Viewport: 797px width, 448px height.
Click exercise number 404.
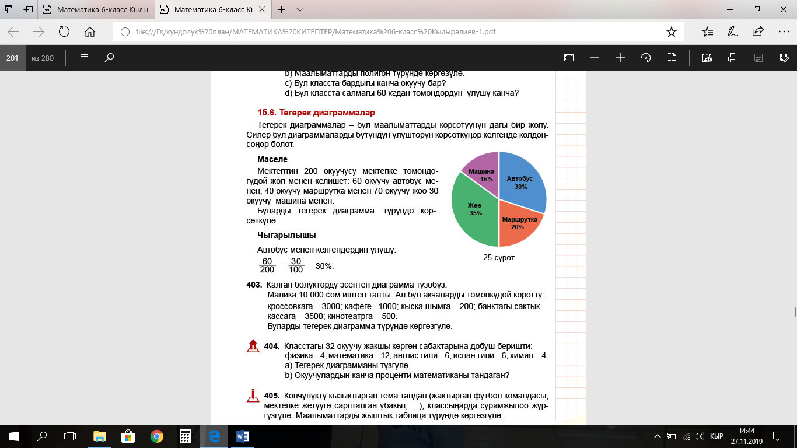pyautogui.click(x=271, y=346)
